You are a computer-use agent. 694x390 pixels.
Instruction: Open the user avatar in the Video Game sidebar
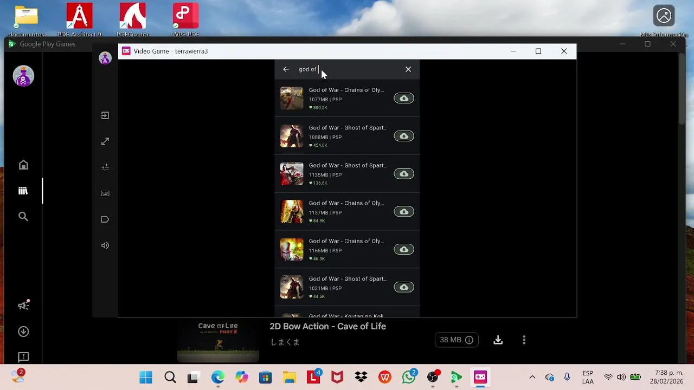(105, 58)
